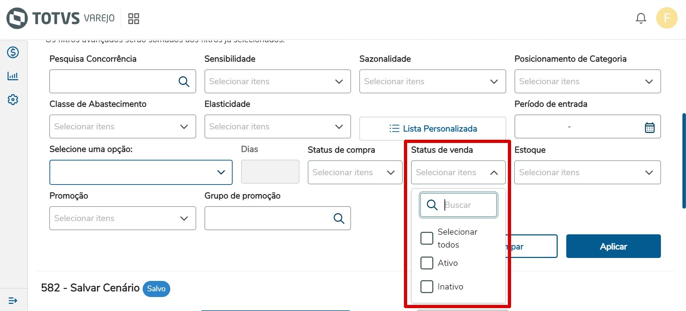The height and width of the screenshot is (311, 686).
Task: Check the Ativo option
Action: tap(427, 263)
